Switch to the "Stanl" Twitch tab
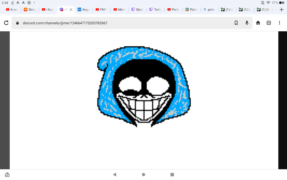 [x=137, y=10]
